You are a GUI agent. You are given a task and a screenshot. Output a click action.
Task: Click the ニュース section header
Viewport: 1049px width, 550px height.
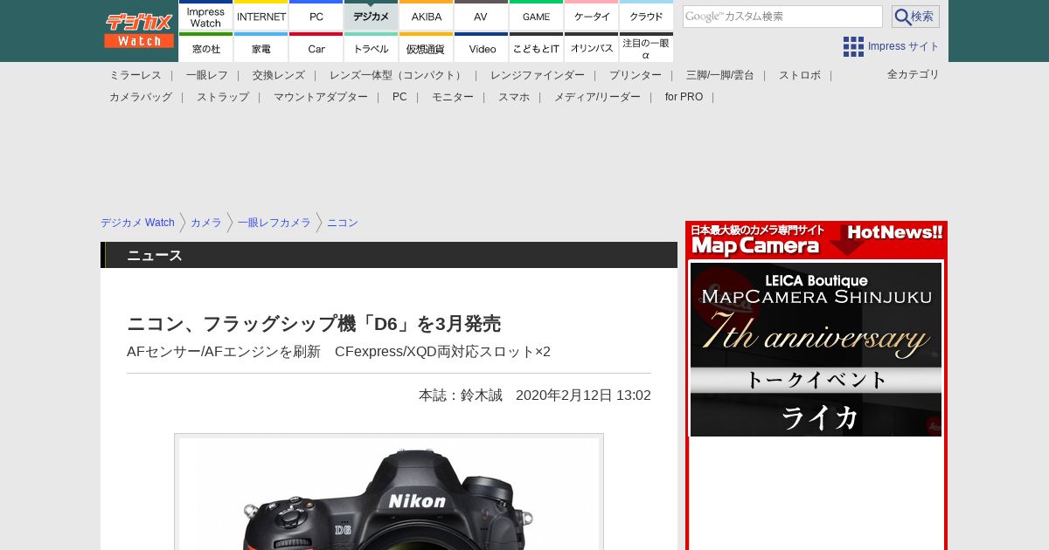tap(389, 255)
